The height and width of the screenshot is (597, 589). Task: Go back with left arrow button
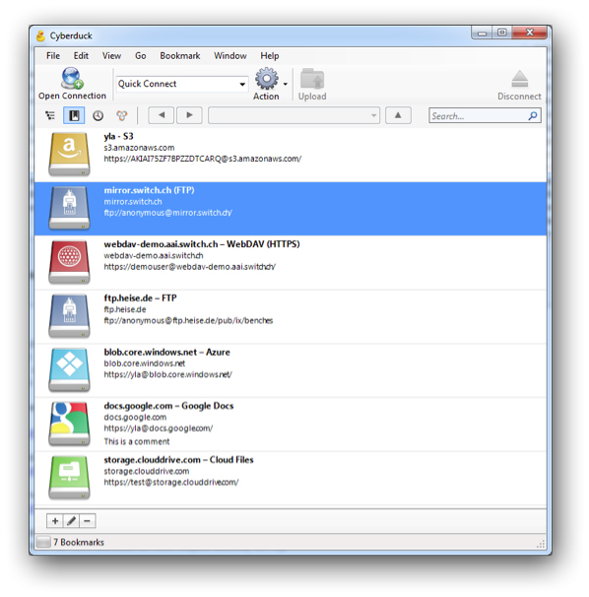pyautogui.click(x=162, y=115)
